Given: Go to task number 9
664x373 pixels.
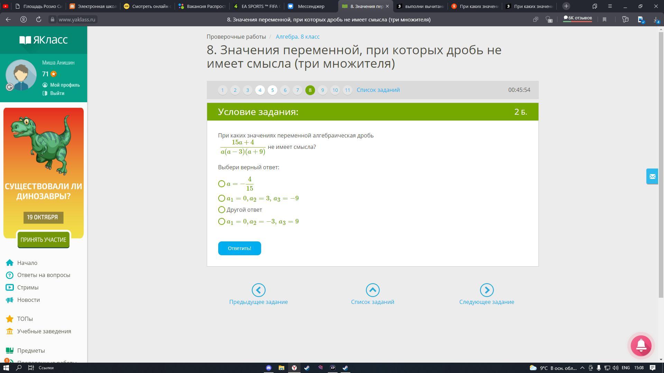Looking at the screenshot, I should 322,90.
